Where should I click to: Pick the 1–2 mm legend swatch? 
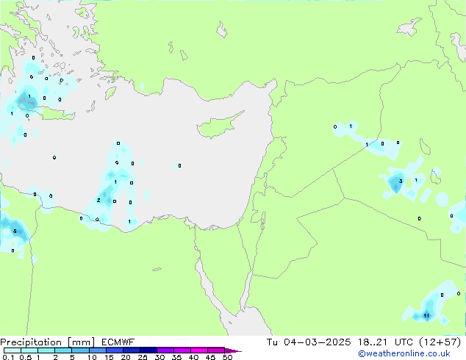46,350
